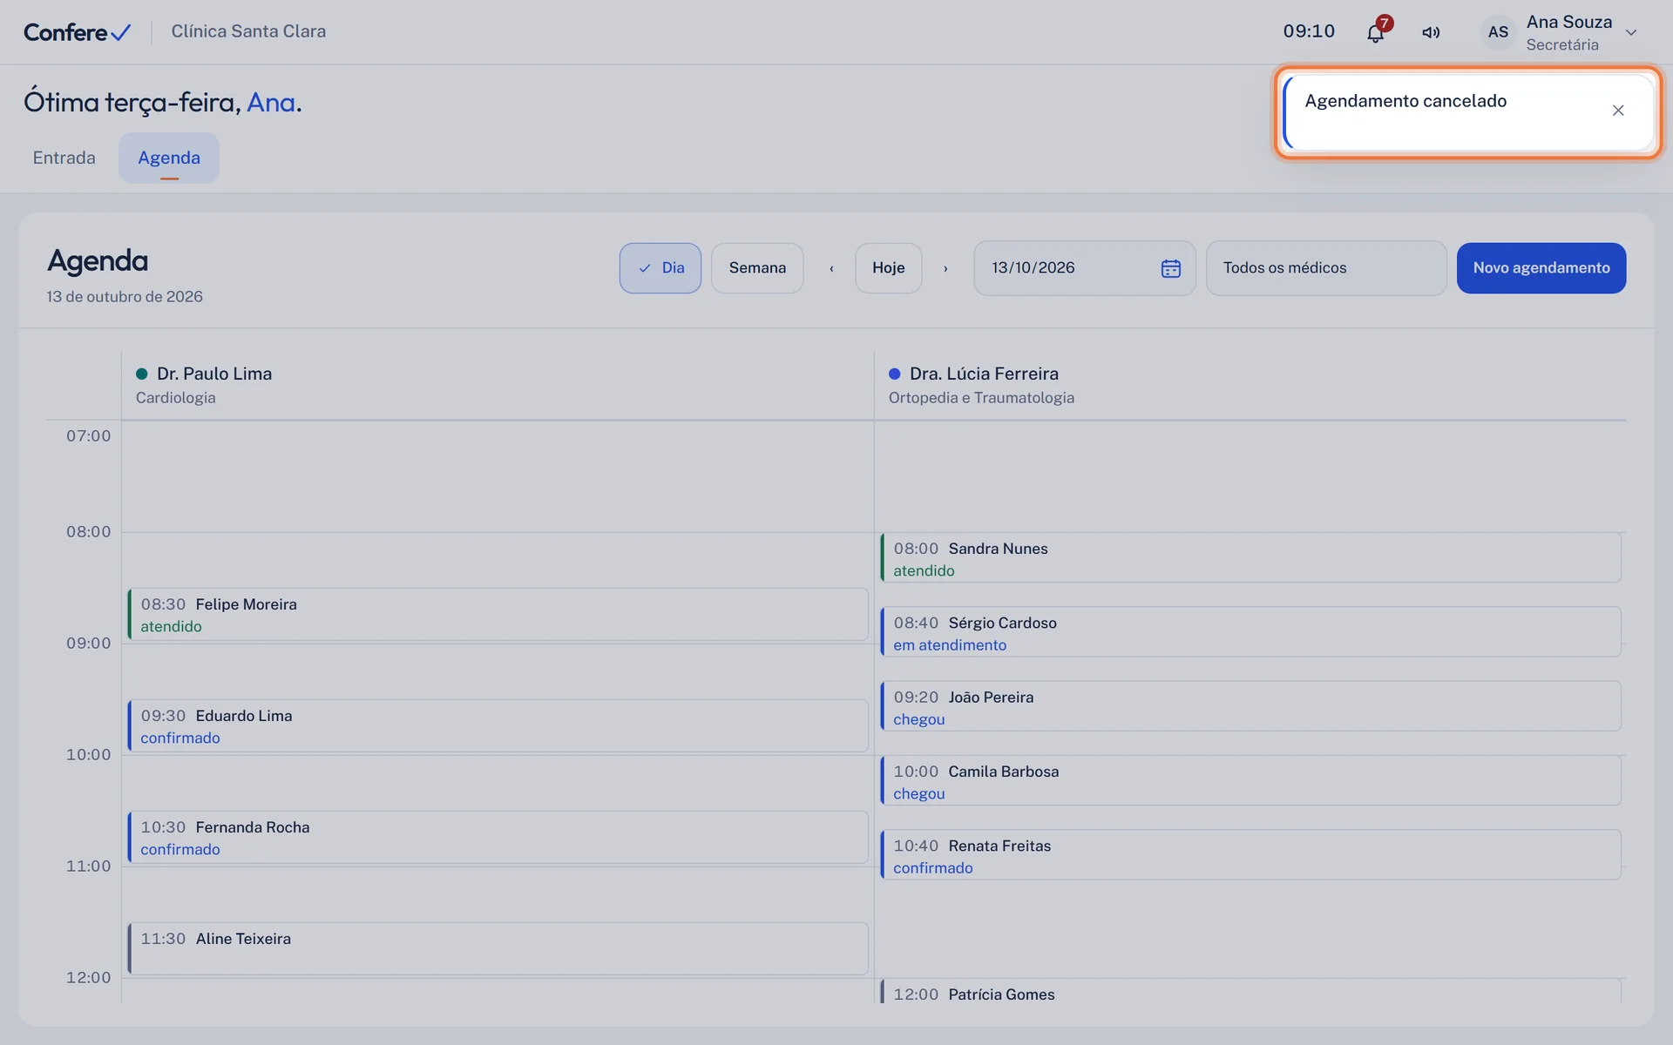Open the Entrada tab
The height and width of the screenshot is (1045, 1673).
(x=64, y=158)
